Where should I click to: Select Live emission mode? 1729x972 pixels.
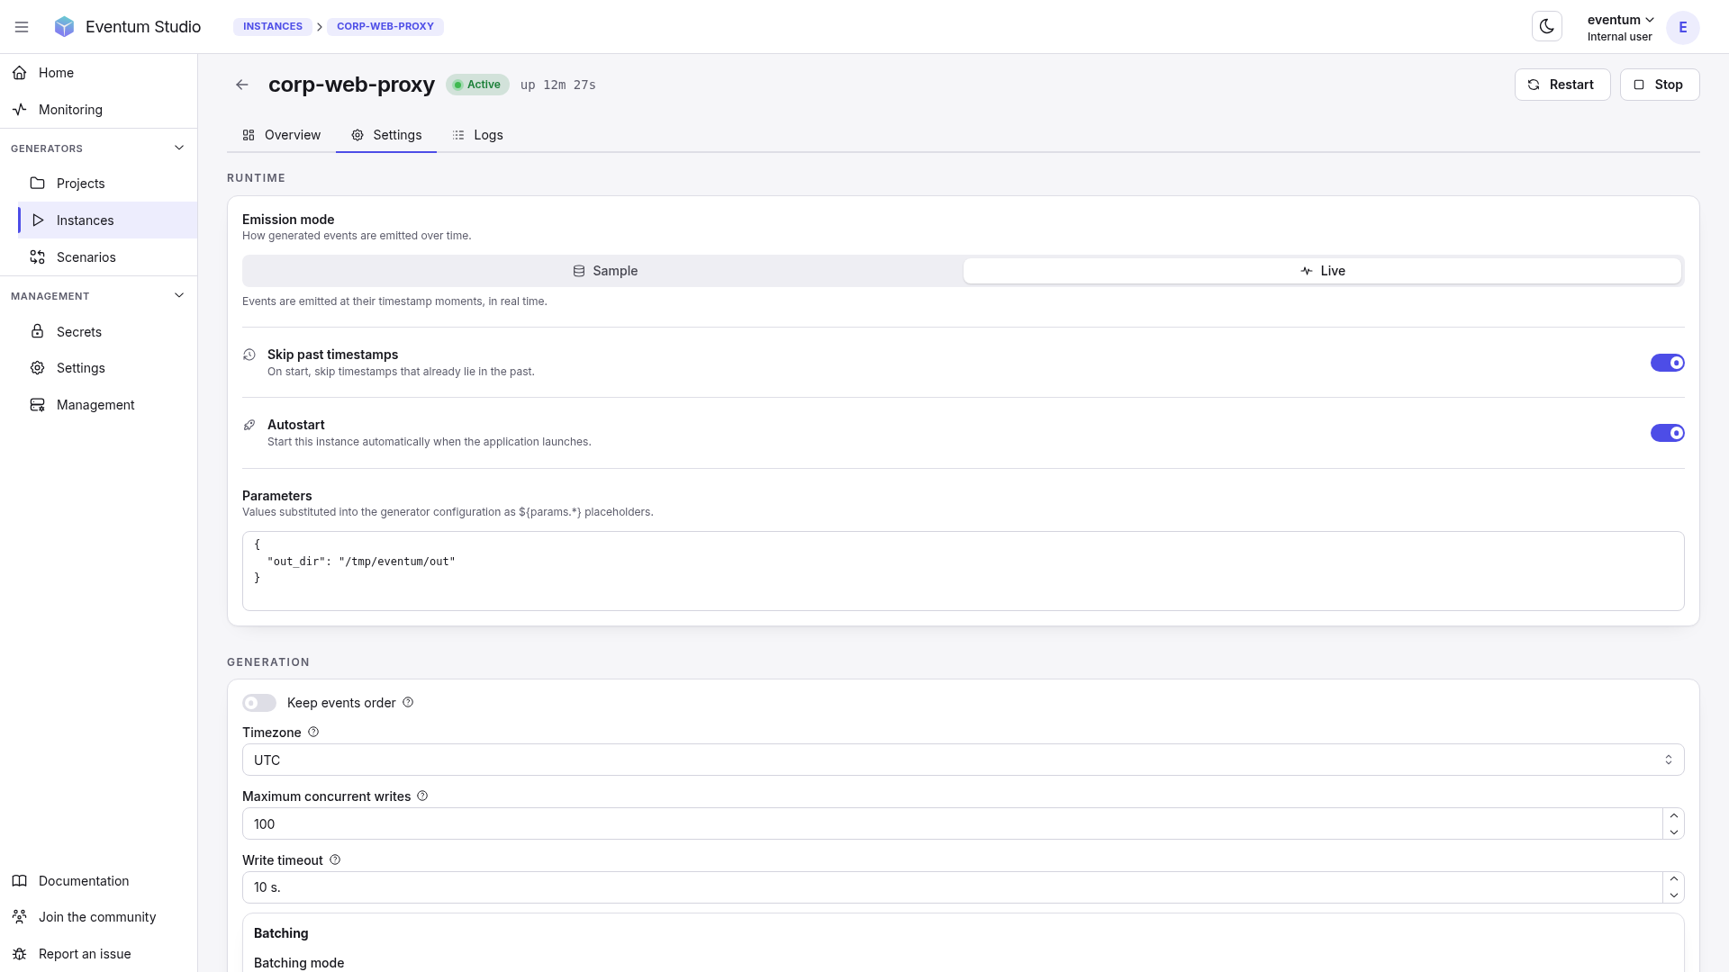(1322, 271)
